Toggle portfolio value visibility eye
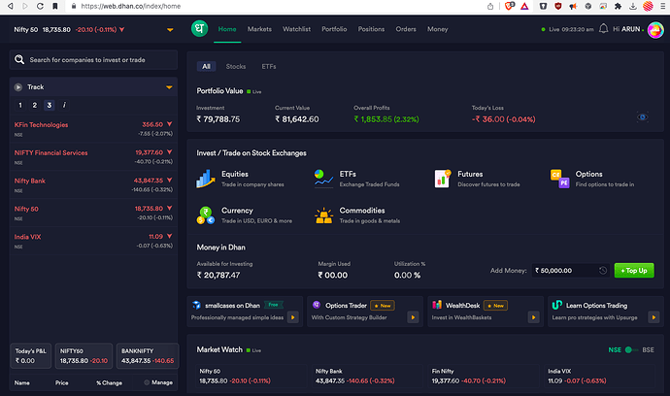This screenshot has width=670, height=396. (x=642, y=117)
